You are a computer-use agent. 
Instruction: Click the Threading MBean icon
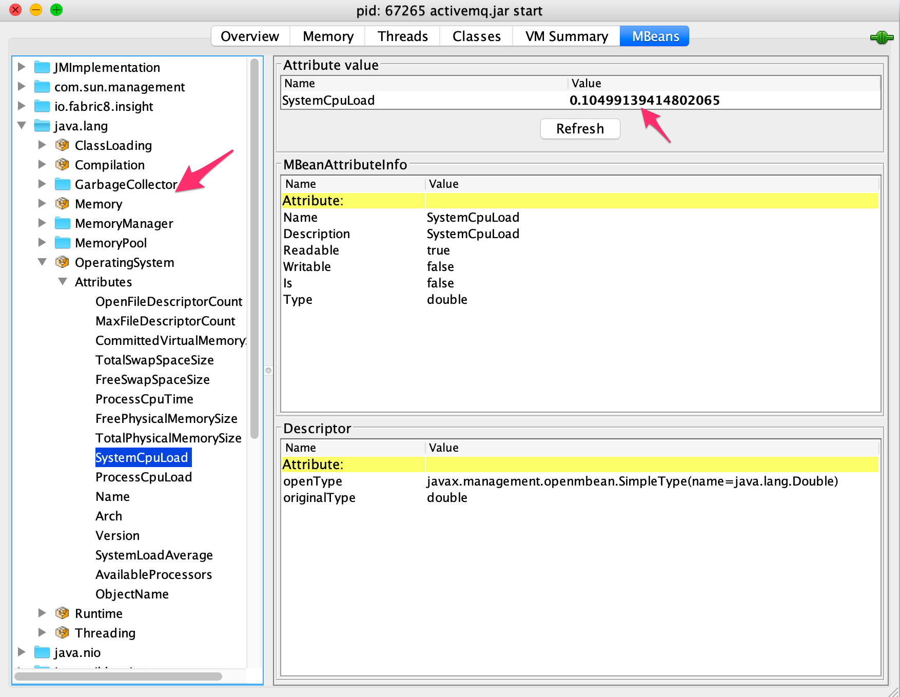pyautogui.click(x=62, y=633)
